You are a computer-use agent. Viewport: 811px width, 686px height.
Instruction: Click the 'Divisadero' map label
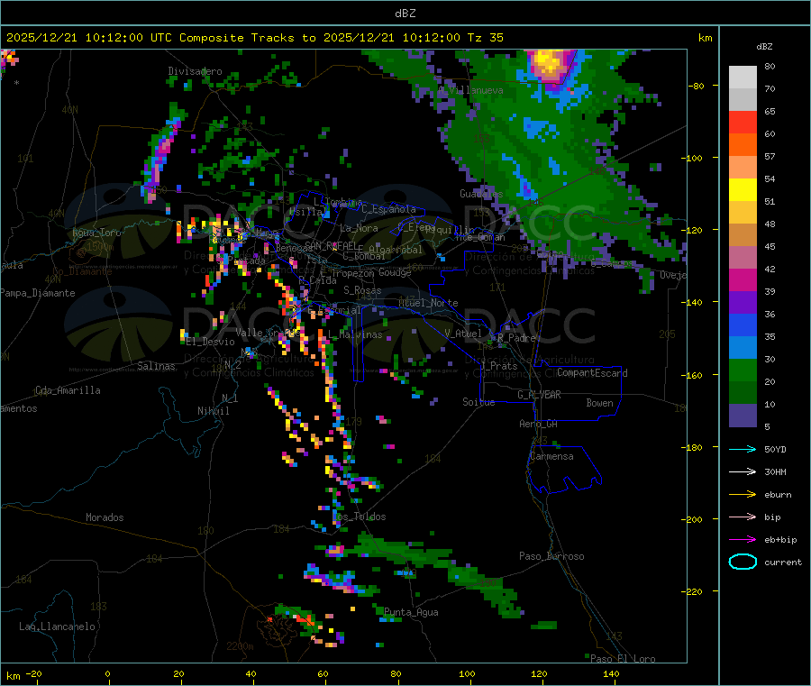pos(195,71)
